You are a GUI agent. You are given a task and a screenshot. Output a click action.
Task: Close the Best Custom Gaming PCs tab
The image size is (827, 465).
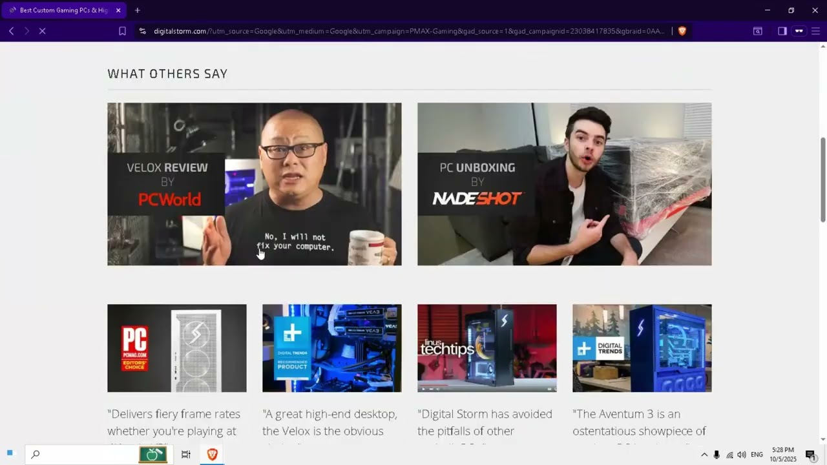(x=119, y=10)
